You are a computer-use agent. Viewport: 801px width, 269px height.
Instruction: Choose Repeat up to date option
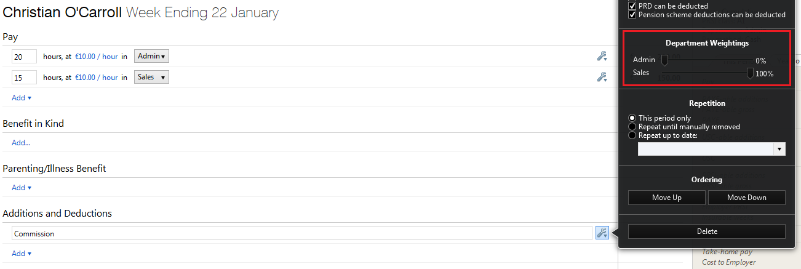pyautogui.click(x=632, y=135)
